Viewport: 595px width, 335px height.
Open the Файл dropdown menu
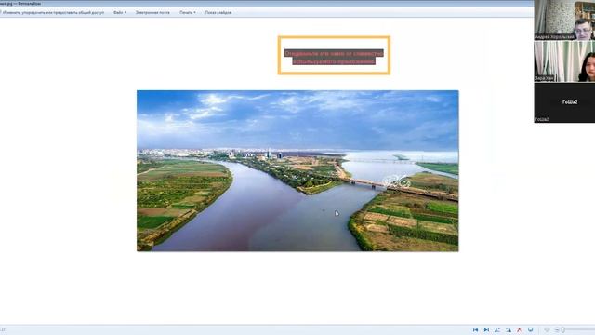(120, 12)
